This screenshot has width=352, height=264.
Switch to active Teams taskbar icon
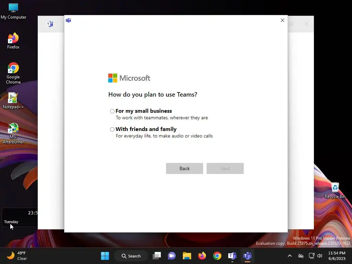[247, 256]
